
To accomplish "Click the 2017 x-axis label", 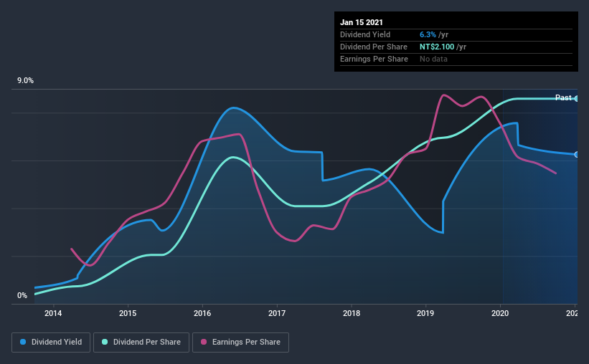I will [x=277, y=313].
